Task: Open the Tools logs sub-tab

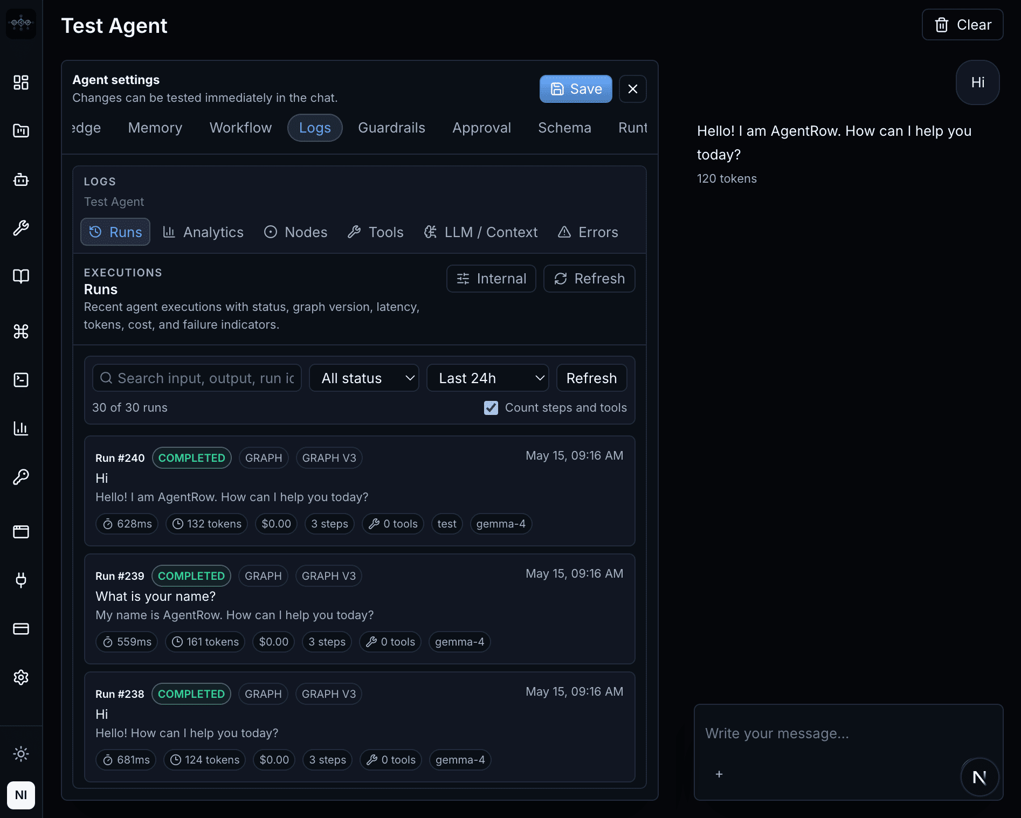Action: coord(376,232)
